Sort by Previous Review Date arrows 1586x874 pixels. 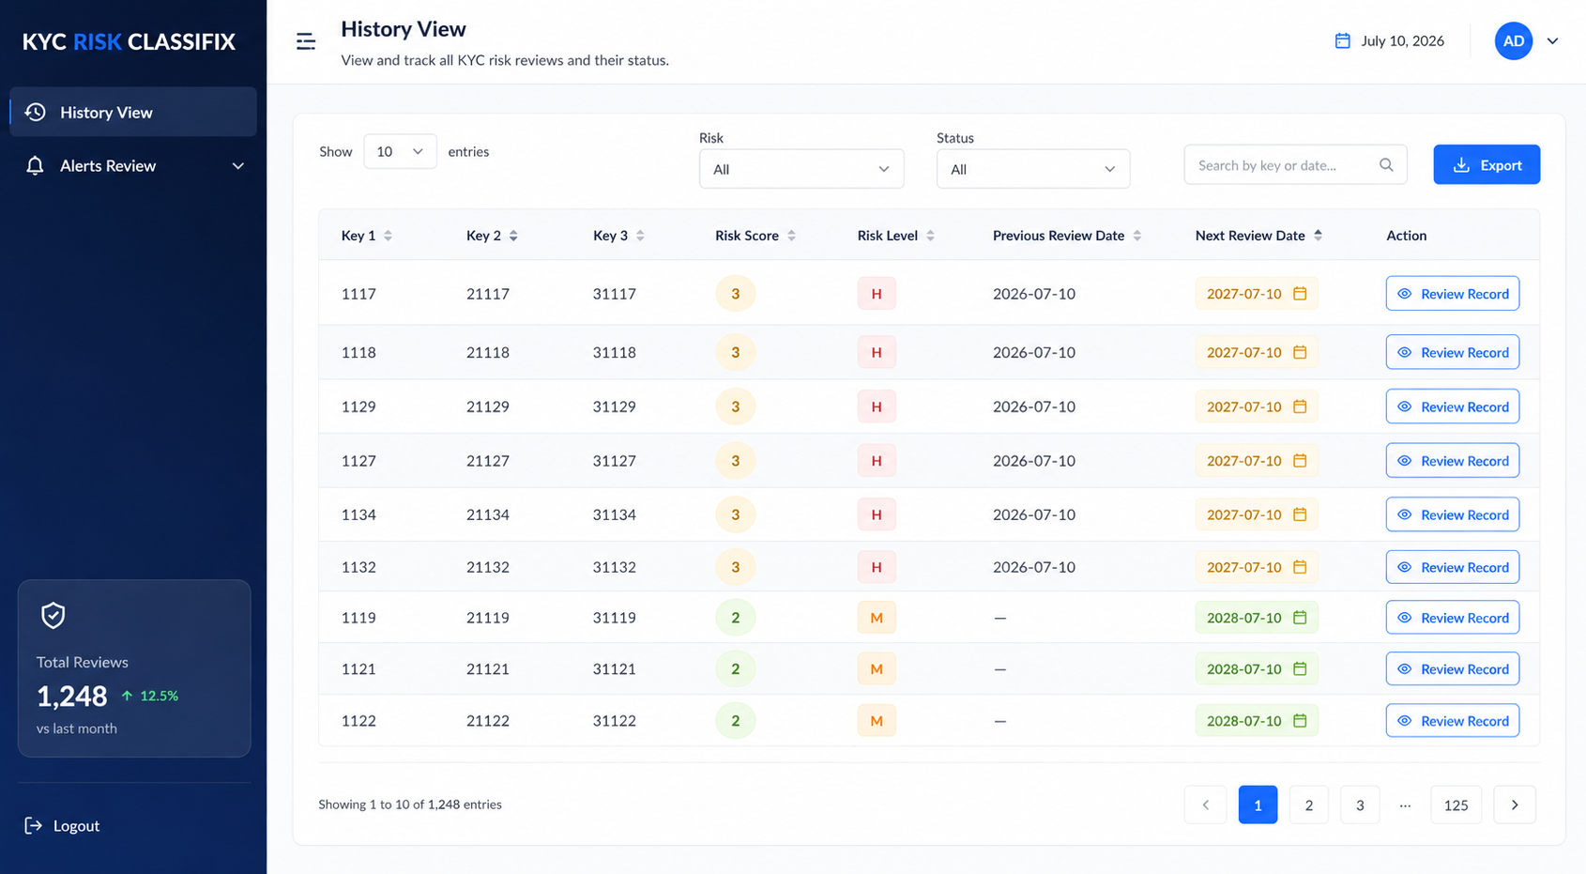pos(1136,236)
